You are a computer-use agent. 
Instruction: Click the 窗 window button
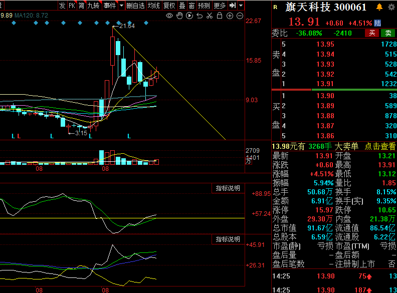pos(191,6)
